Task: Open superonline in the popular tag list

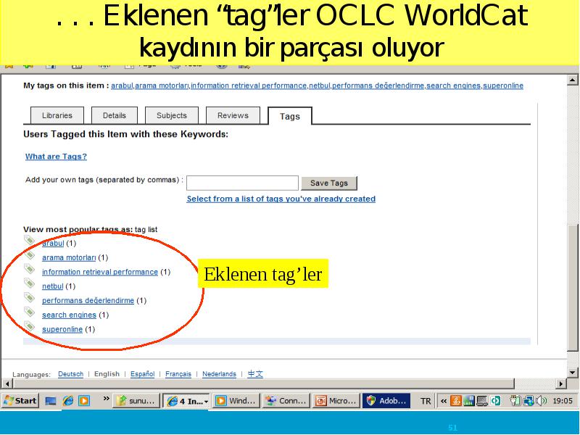Action: point(62,330)
